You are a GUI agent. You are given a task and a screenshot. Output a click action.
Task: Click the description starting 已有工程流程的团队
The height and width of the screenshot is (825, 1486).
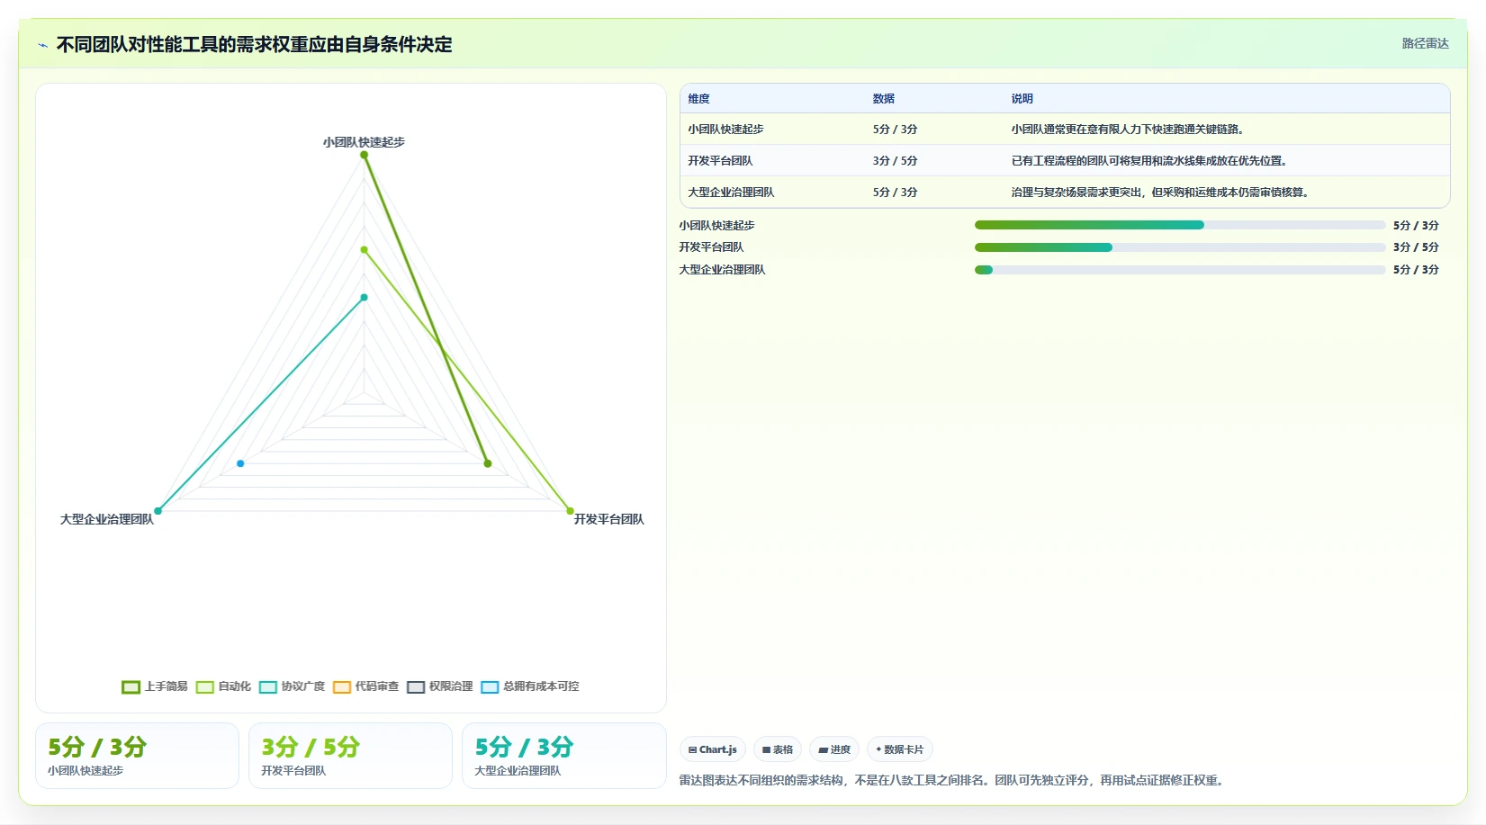point(1150,161)
